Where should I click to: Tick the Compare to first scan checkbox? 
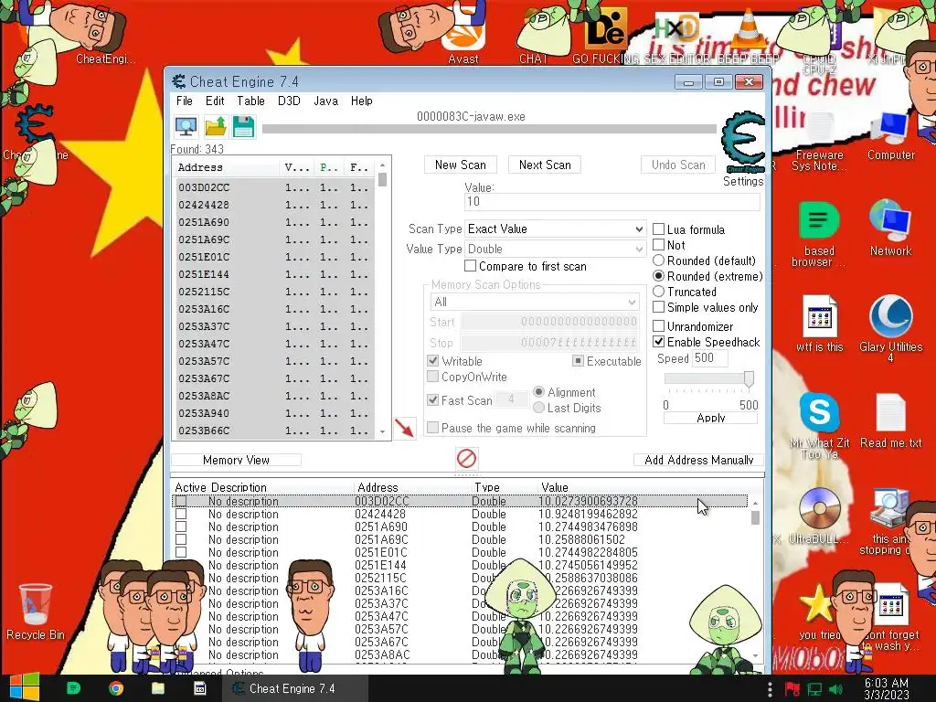tap(471, 266)
